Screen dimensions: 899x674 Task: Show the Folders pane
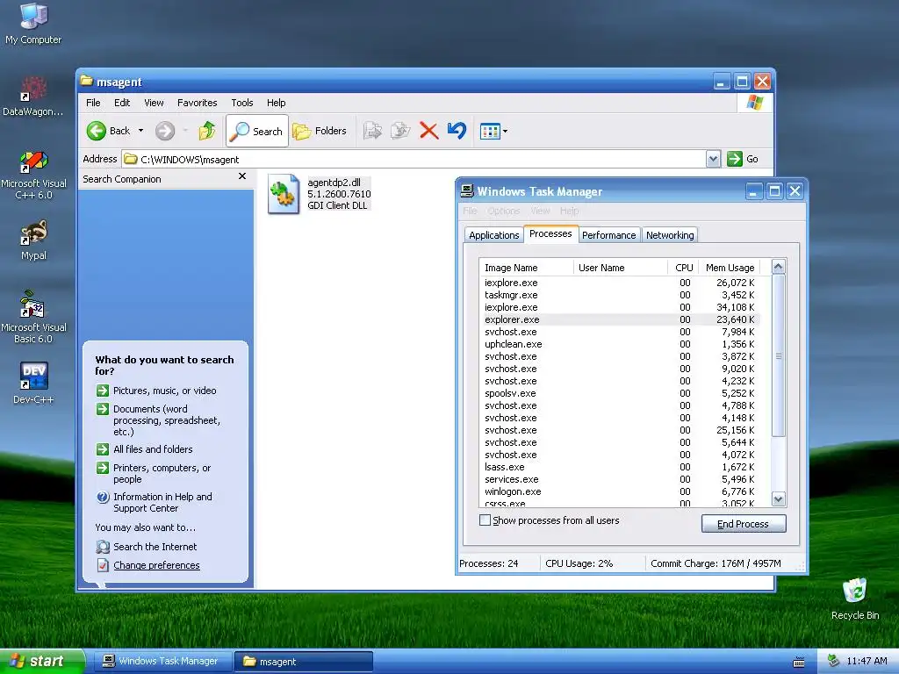(320, 132)
